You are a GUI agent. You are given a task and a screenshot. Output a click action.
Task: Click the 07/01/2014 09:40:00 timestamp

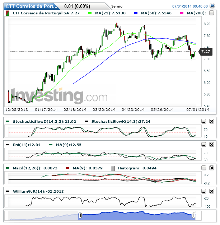click(190, 6)
